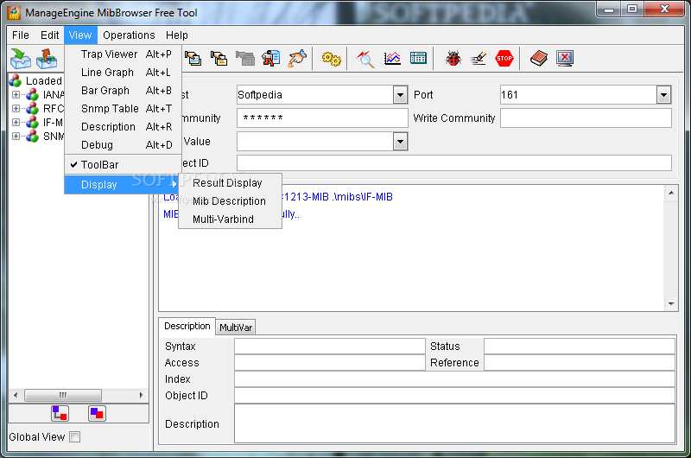Open the SNMP table toolbar icon
This screenshot has width=691, height=458.
(418, 58)
